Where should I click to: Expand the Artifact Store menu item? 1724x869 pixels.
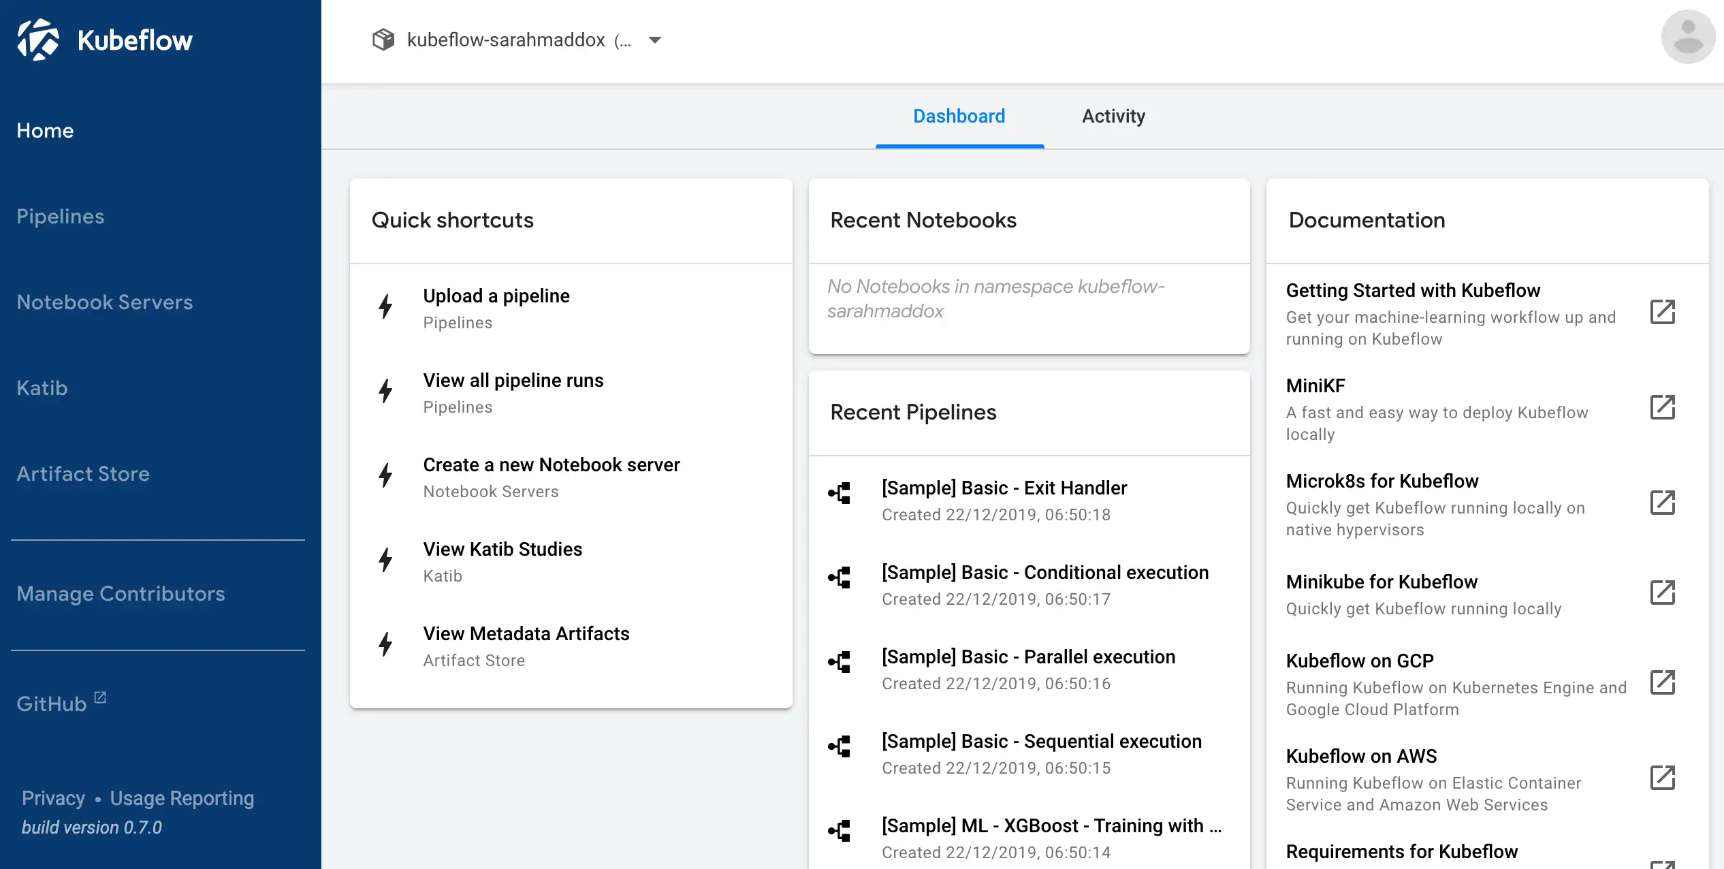coord(83,473)
